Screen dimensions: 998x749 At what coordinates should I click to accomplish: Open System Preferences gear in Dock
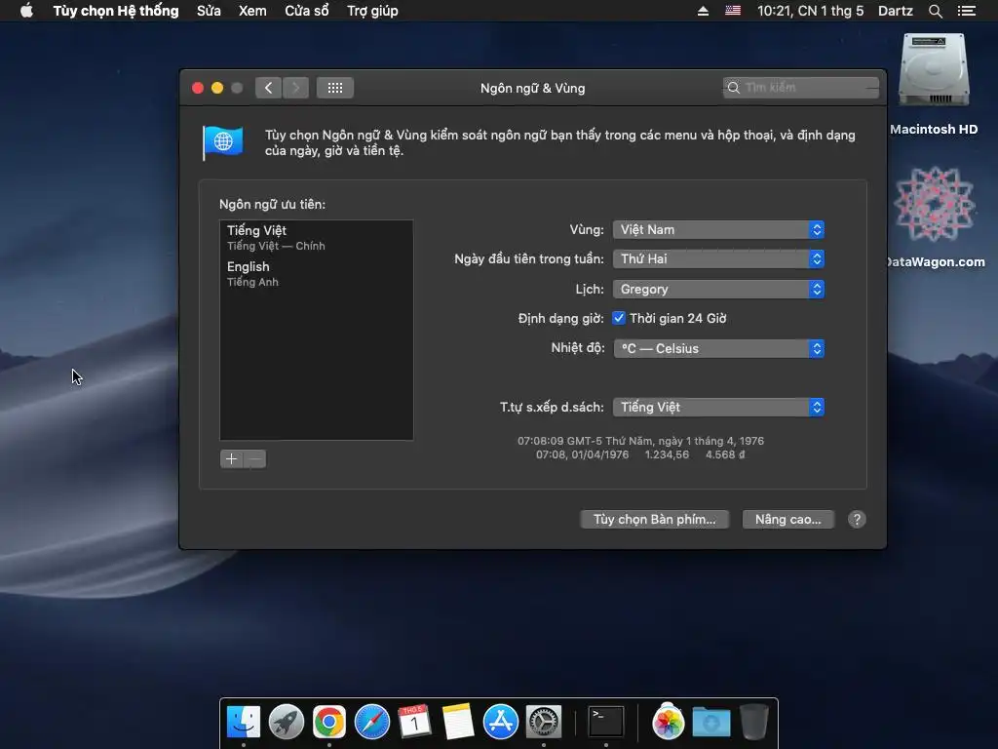click(543, 722)
